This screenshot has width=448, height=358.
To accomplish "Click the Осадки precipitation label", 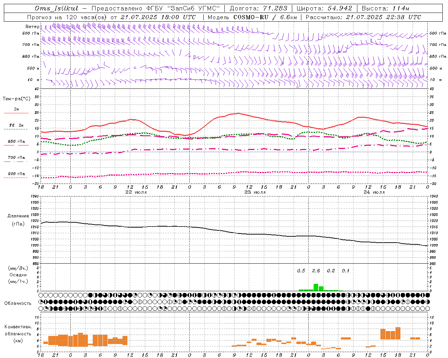I will click(x=18, y=275).
